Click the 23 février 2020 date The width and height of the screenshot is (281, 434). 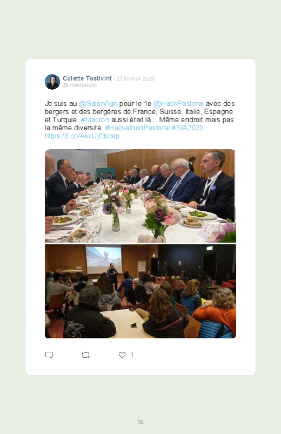[136, 78]
